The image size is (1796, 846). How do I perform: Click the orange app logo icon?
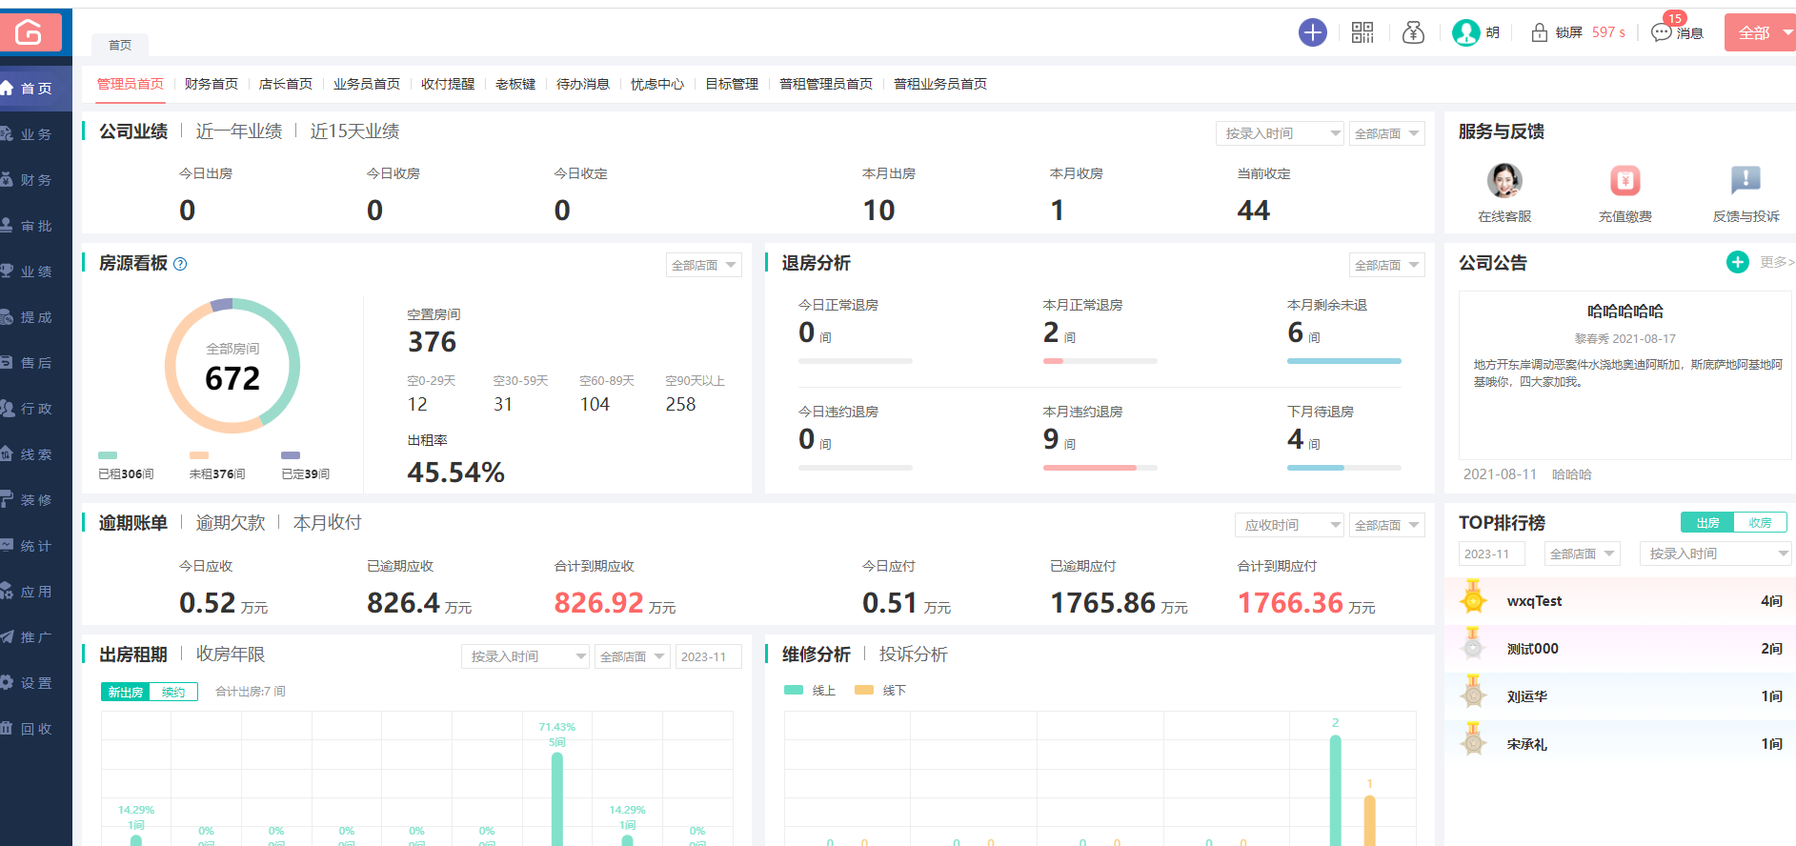pyautogui.click(x=30, y=31)
